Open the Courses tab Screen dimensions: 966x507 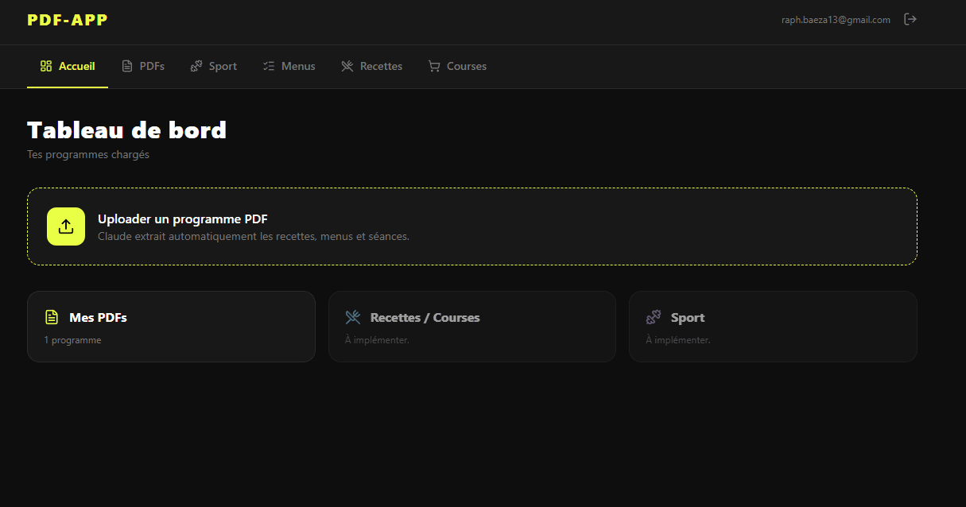click(x=457, y=66)
